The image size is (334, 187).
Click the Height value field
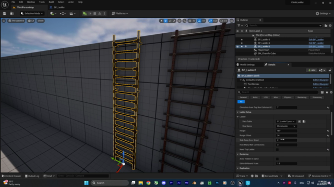(287, 131)
